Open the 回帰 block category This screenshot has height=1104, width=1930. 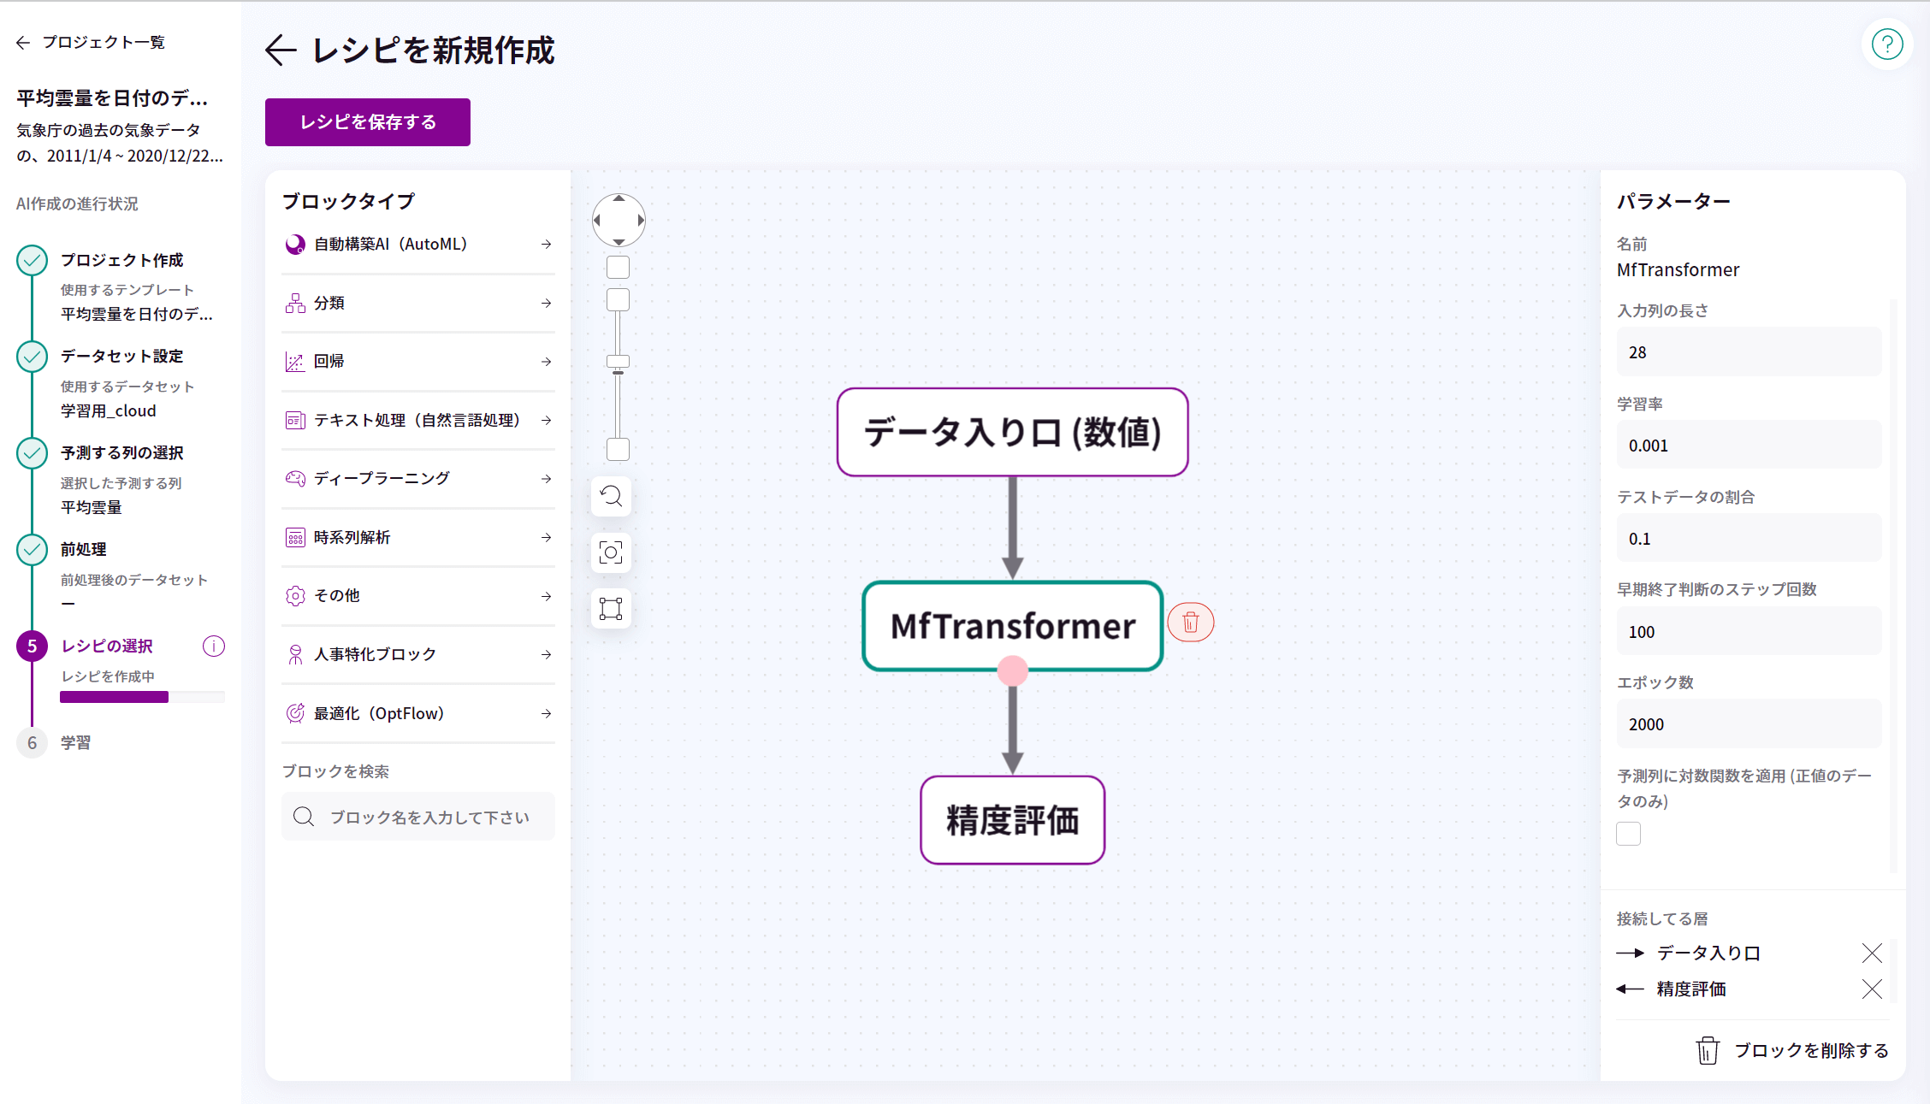[418, 362]
